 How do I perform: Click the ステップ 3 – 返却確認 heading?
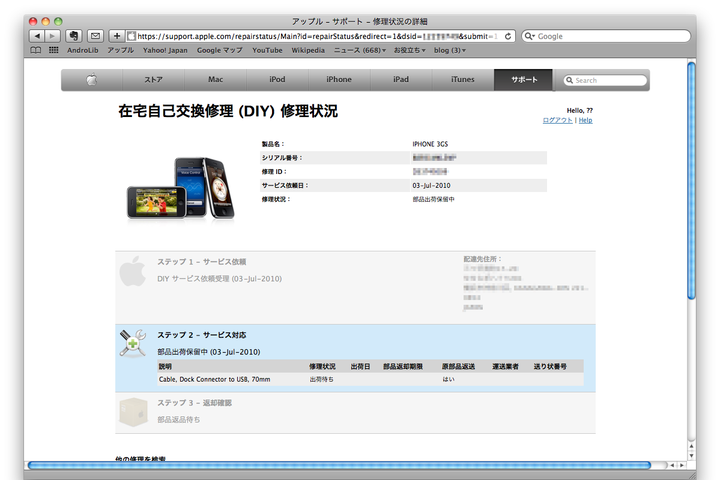tap(195, 403)
